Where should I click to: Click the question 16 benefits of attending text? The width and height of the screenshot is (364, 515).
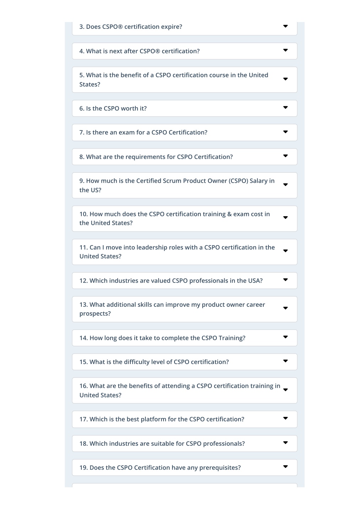coord(180,390)
